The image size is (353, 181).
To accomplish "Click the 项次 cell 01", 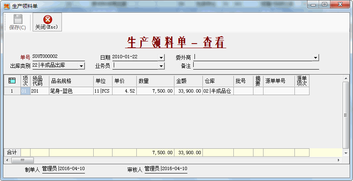I will [26, 91].
